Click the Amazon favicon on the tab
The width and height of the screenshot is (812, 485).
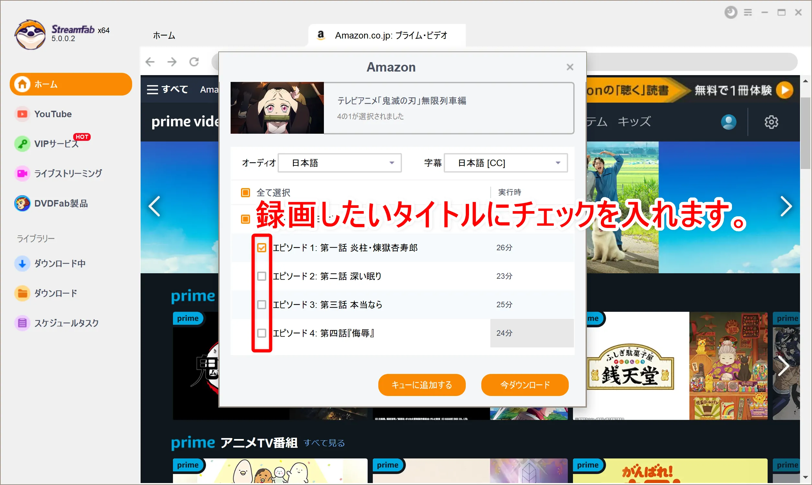[321, 35]
